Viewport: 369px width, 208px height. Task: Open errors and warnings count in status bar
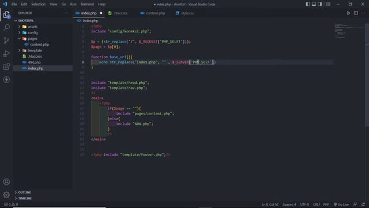(x=11, y=205)
